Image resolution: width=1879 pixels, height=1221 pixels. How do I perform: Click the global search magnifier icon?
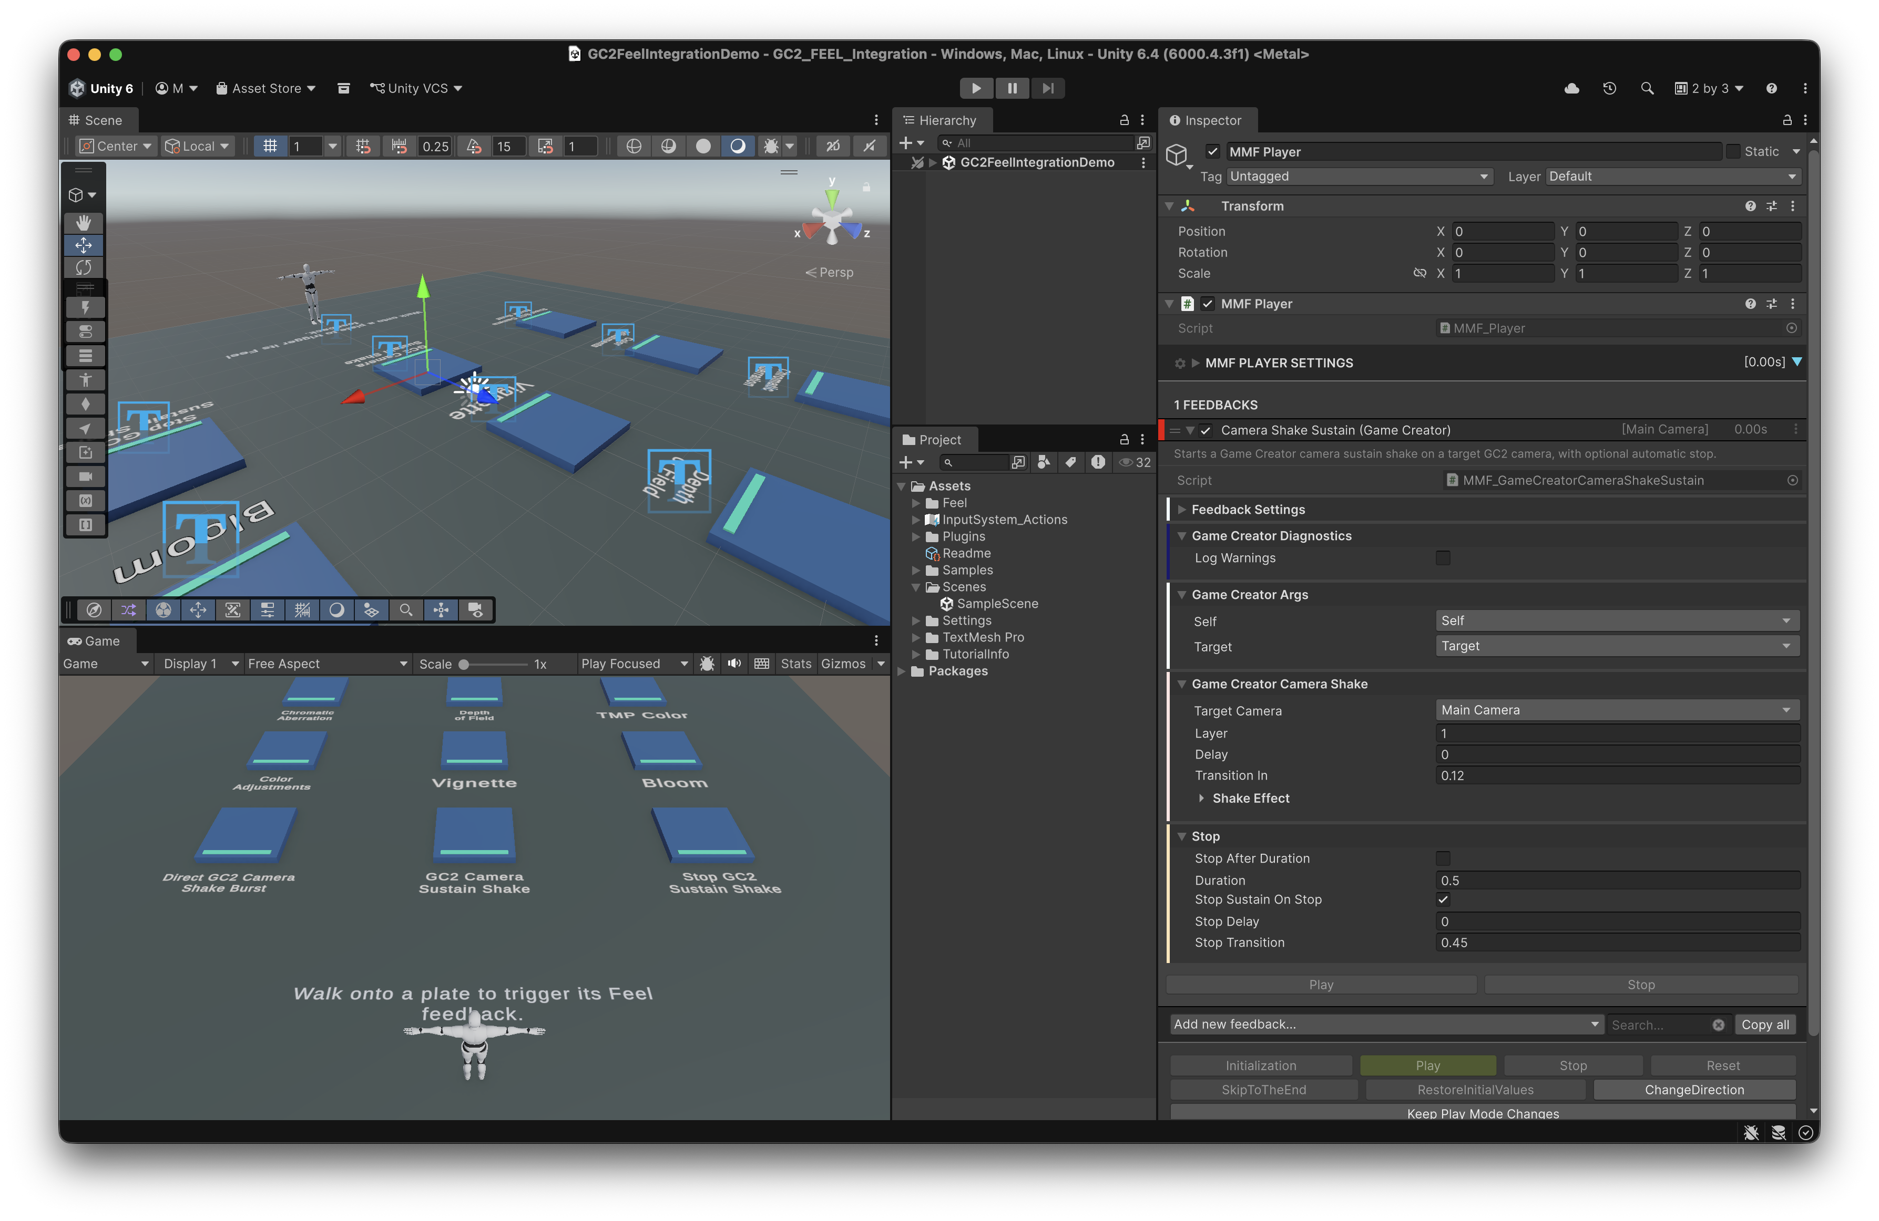pos(1647,88)
